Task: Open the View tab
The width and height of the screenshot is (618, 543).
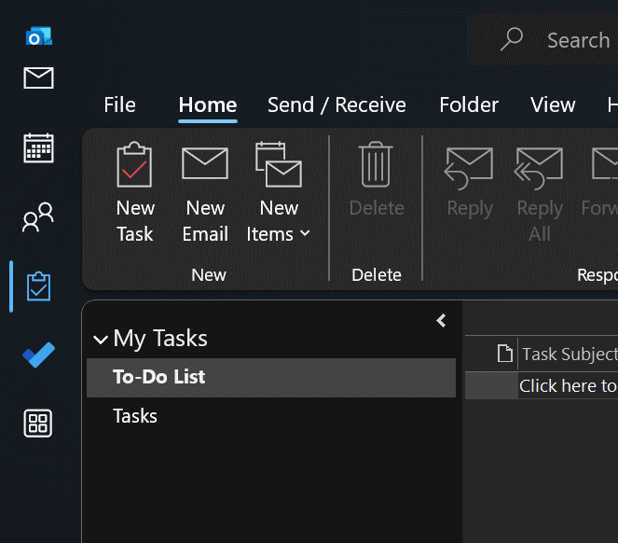Action: coord(553,105)
